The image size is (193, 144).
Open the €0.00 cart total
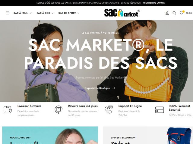pos(189,13)
